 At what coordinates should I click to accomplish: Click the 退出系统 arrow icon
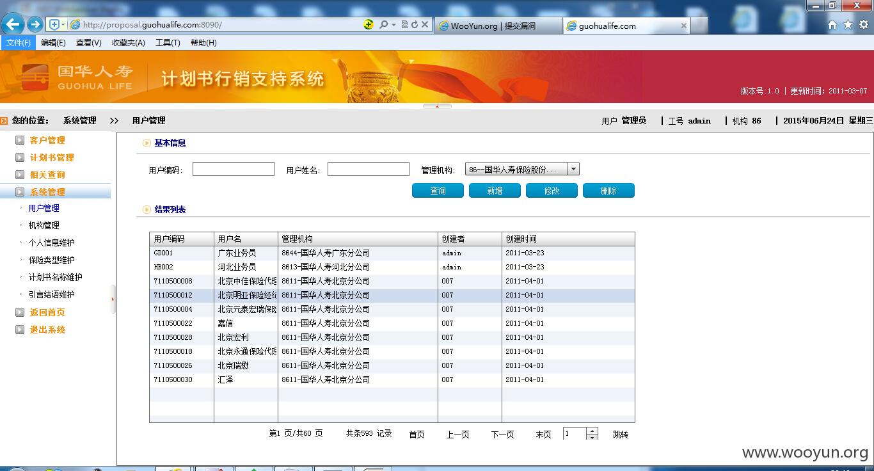(20, 330)
